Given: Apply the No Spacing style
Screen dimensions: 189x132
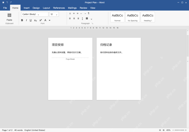Looking at the screenshot, I should click(x=133, y=17).
